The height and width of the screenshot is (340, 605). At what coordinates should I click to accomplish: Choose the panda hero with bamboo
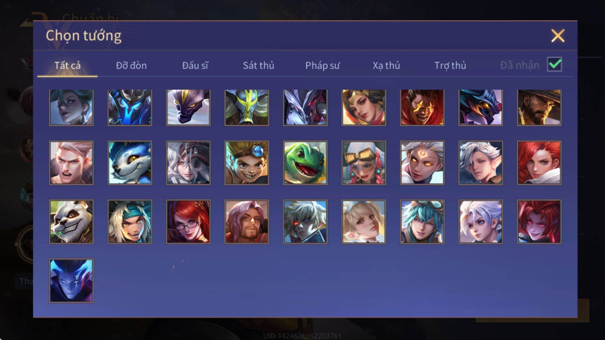(71, 221)
